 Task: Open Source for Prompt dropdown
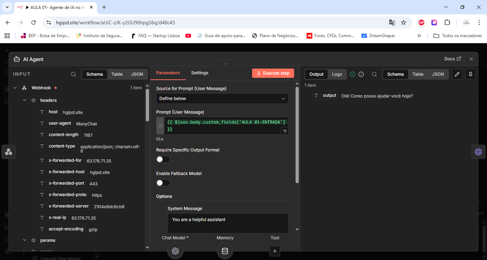click(x=222, y=99)
